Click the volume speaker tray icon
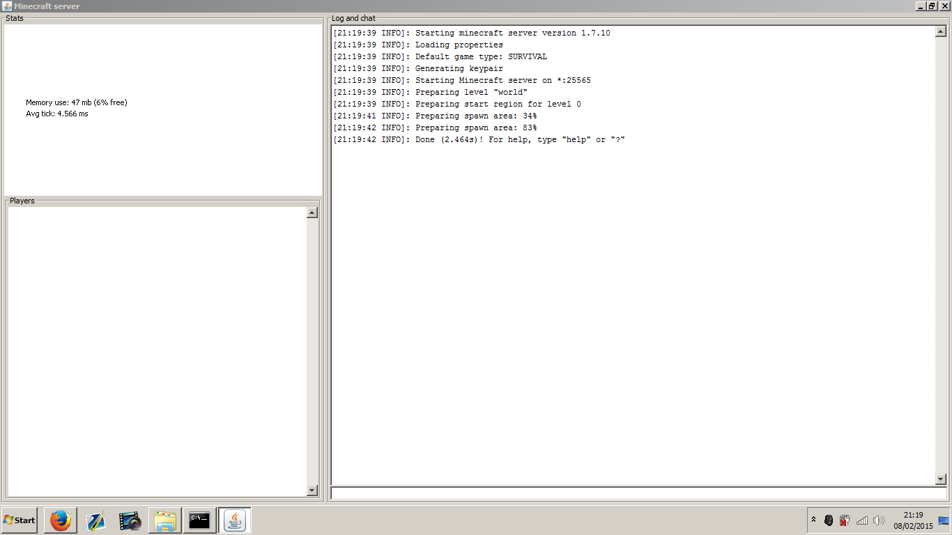Image resolution: width=952 pixels, height=535 pixels. click(x=879, y=520)
